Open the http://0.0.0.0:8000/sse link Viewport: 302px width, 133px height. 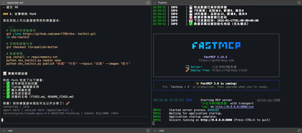[x=234, y=107]
